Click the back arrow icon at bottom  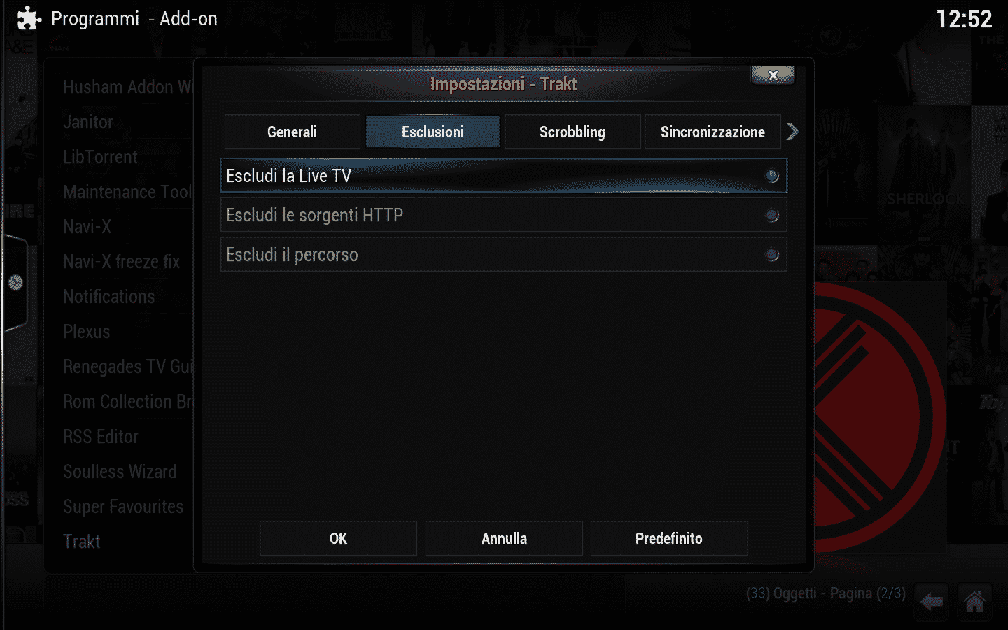[x=931, y=601]
